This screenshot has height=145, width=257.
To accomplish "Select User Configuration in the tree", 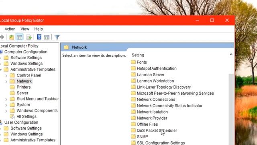I will pyautogui.click(x=21, y=122).
